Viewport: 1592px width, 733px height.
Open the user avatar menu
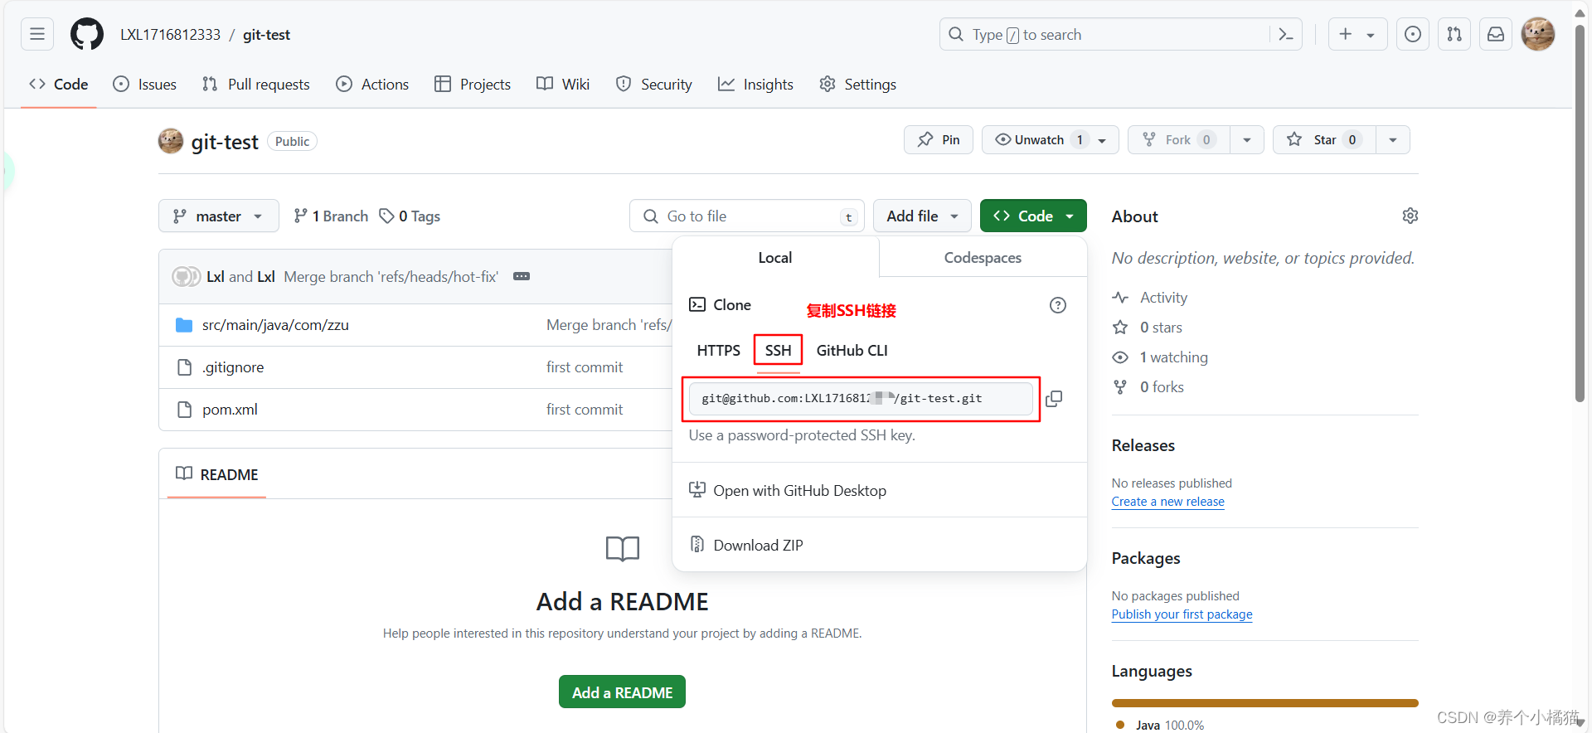[x=1538, y=34]
